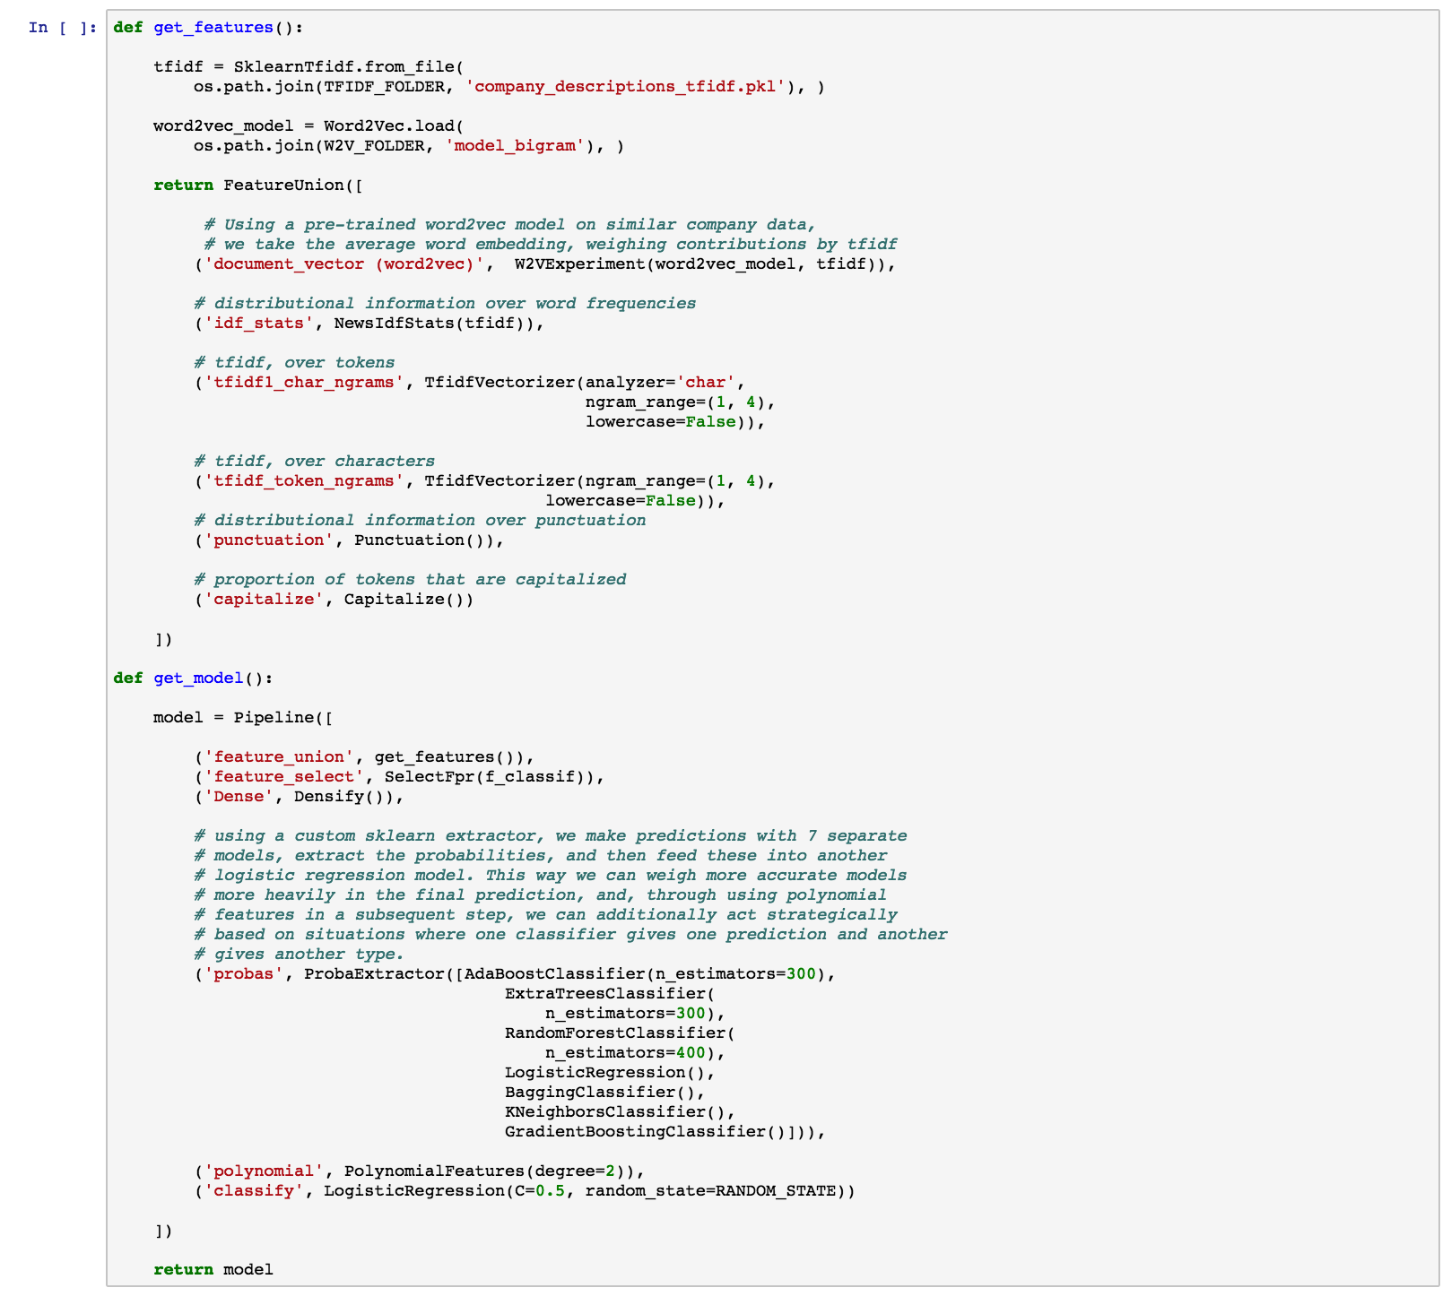This screenshot has height=1305, width=1451.
Task: Click the get_features function name
Action: tap(213, 27)
